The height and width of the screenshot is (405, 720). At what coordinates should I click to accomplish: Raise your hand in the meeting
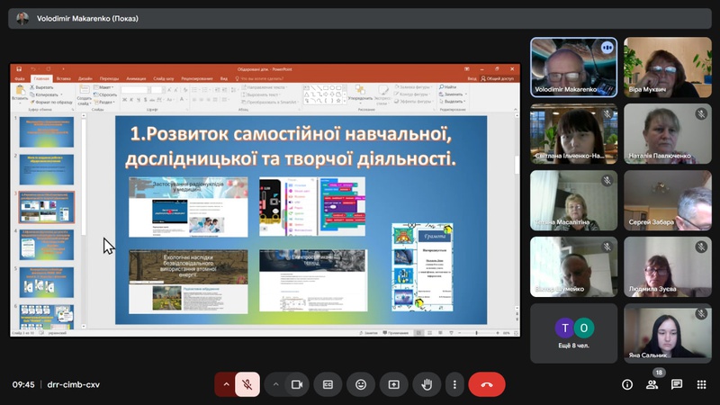point(426,384)
